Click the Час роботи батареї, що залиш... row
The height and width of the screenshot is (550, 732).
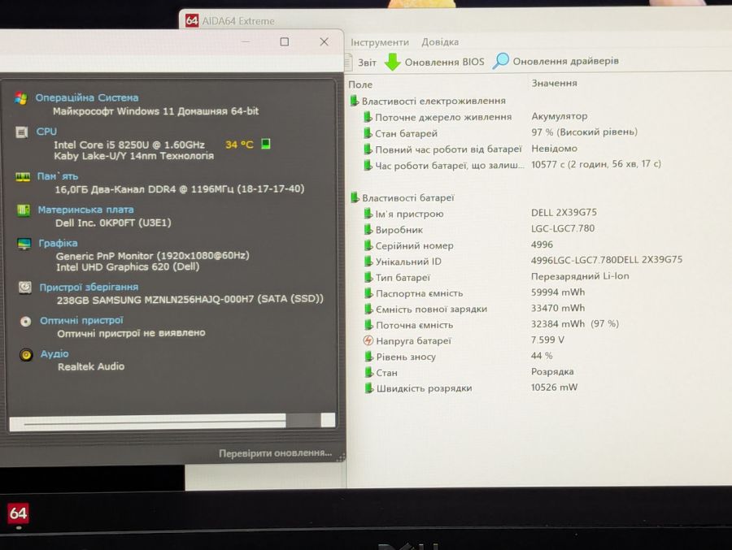512,165
